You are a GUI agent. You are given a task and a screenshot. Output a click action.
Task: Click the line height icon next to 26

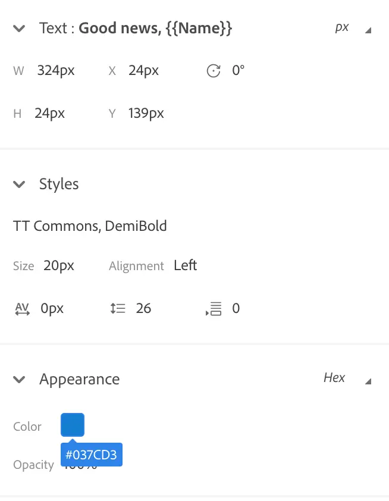[118, 308]
